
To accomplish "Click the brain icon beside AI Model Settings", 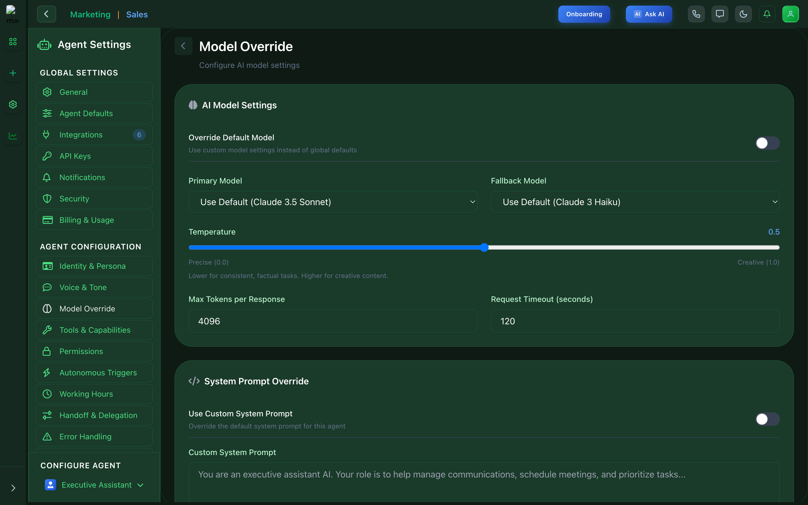I will click(193, 105).
